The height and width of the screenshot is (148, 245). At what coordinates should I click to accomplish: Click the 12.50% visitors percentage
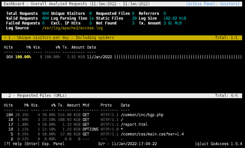tap(49, 129)
